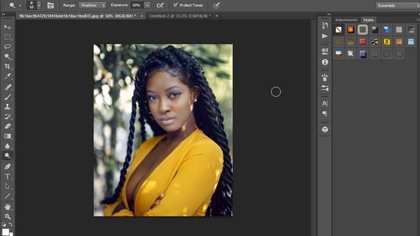Open the Brush Presets panel icon
The image size is (420, 236).
pyautogui.click(x=325, y=77)
